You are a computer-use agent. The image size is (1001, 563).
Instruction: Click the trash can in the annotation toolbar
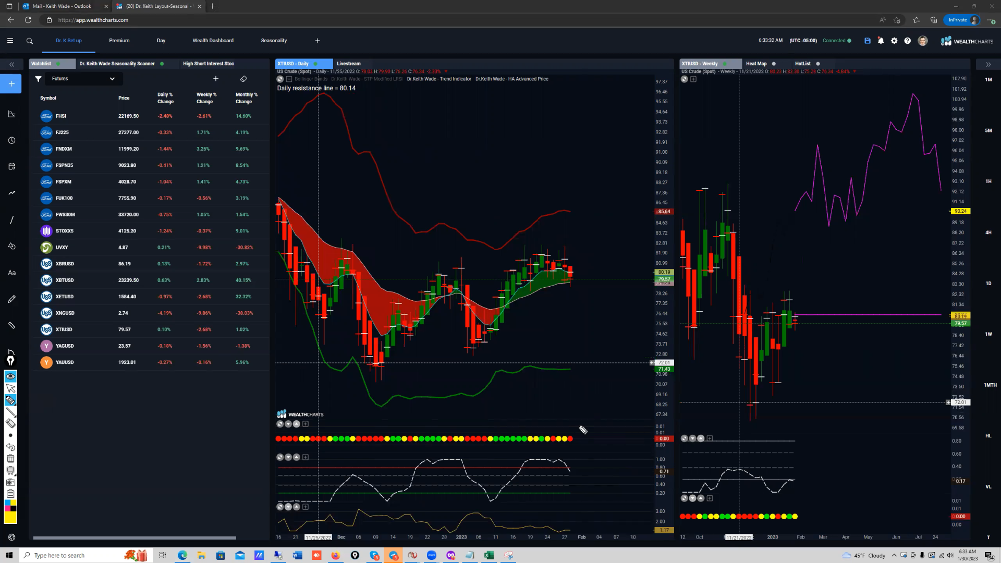[x=10, y=459]
